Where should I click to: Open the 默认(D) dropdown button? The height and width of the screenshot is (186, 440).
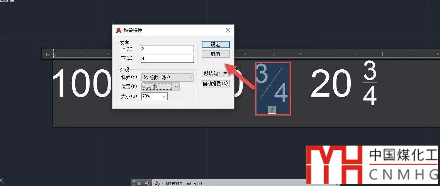click(216, 73)
